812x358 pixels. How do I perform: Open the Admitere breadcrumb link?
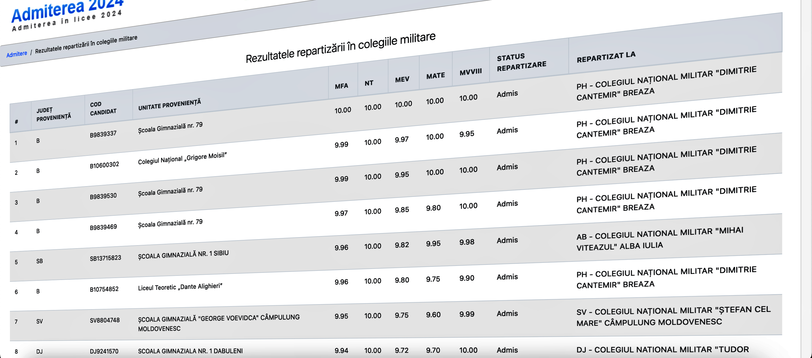(x=17, y=54)
